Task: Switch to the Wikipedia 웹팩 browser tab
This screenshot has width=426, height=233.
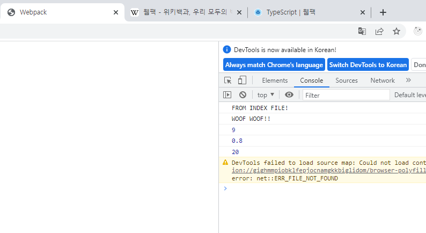Action: click(185, 12)
